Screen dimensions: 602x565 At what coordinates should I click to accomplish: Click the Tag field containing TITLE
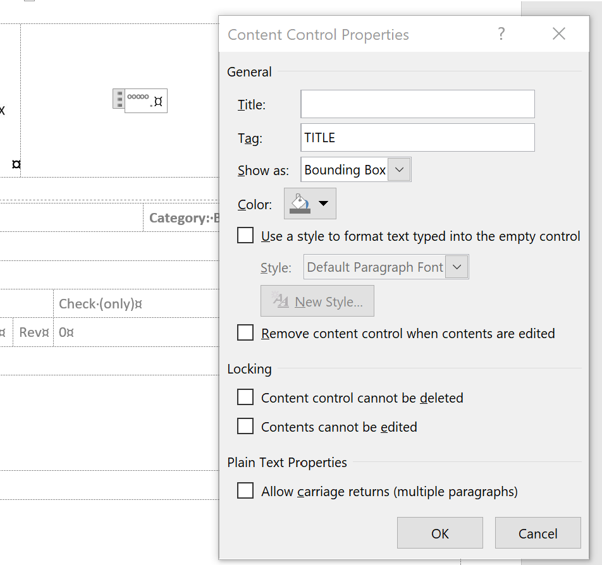pos(417,137)
